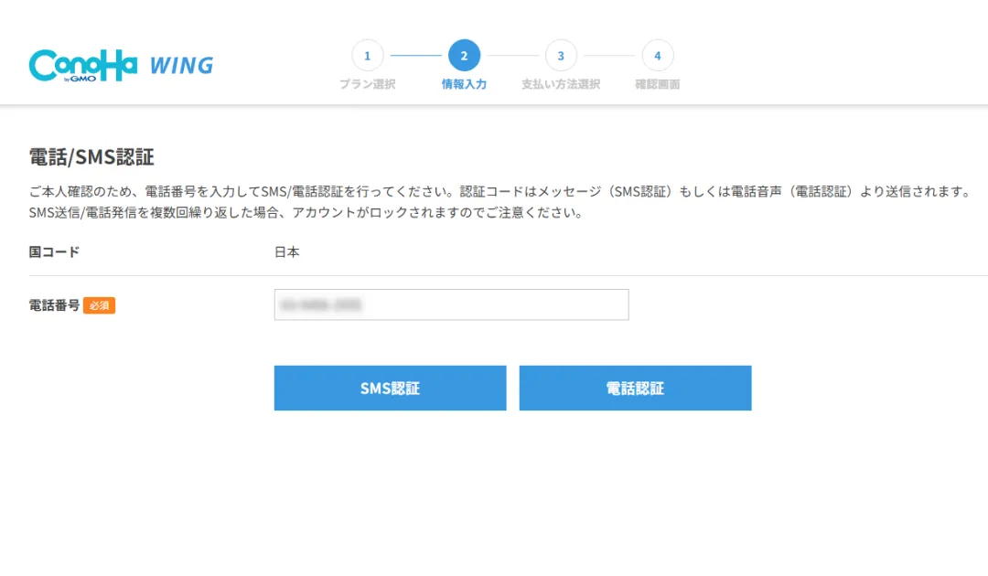988x576 pixels.
Task: Click the 支払い方法選択 step label
Action: (x=561, y=84)
